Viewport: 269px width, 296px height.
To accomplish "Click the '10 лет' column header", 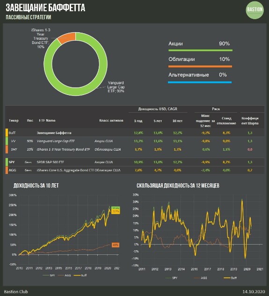I will [x=178, y=121].
